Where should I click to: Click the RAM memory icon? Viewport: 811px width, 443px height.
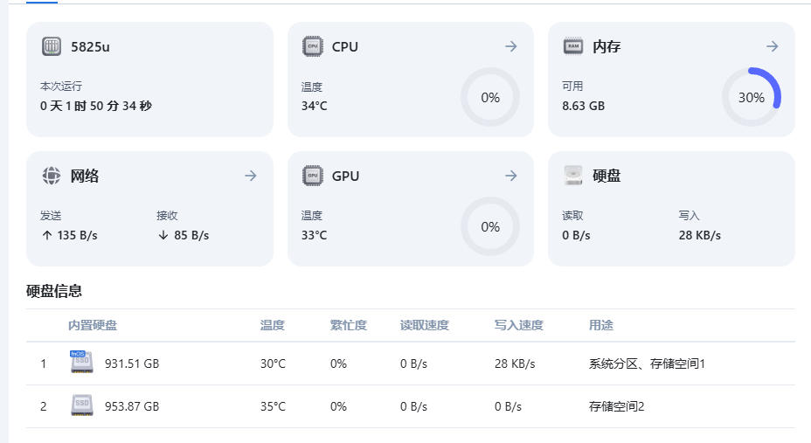573,46
